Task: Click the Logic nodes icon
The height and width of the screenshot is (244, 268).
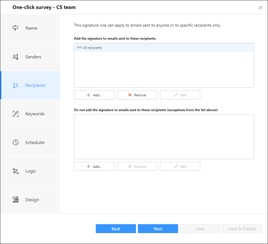Action: pos(16,171)
